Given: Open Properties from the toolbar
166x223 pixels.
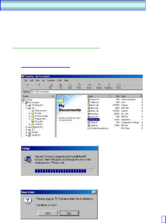Looking at the screenshot, I should tap(108, 86).
